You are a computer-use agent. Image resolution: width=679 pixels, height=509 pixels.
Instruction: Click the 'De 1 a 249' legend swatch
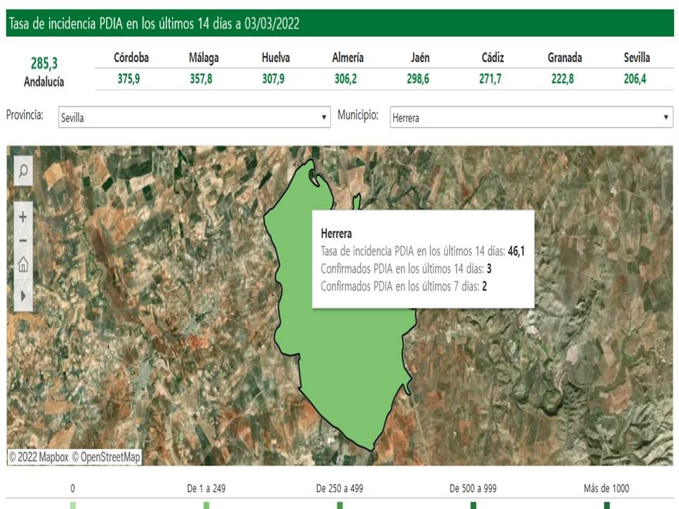tap(206, 504)
